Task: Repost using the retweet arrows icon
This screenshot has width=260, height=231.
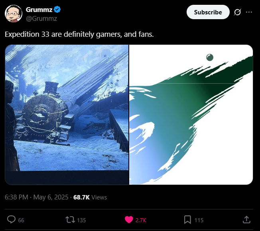Action: point(70,219)
